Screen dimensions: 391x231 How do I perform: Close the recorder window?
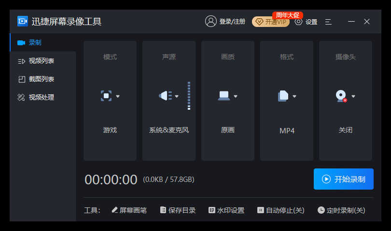coord(366,22)
